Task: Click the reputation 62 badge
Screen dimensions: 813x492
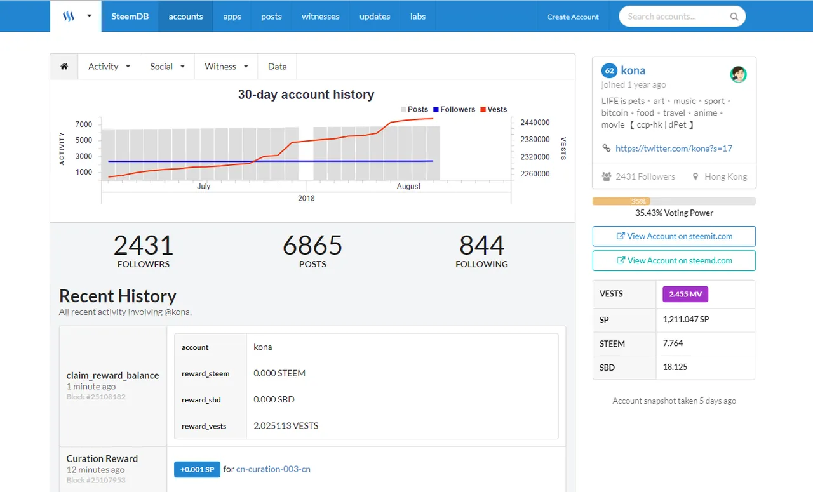Action: coord(609,70)
